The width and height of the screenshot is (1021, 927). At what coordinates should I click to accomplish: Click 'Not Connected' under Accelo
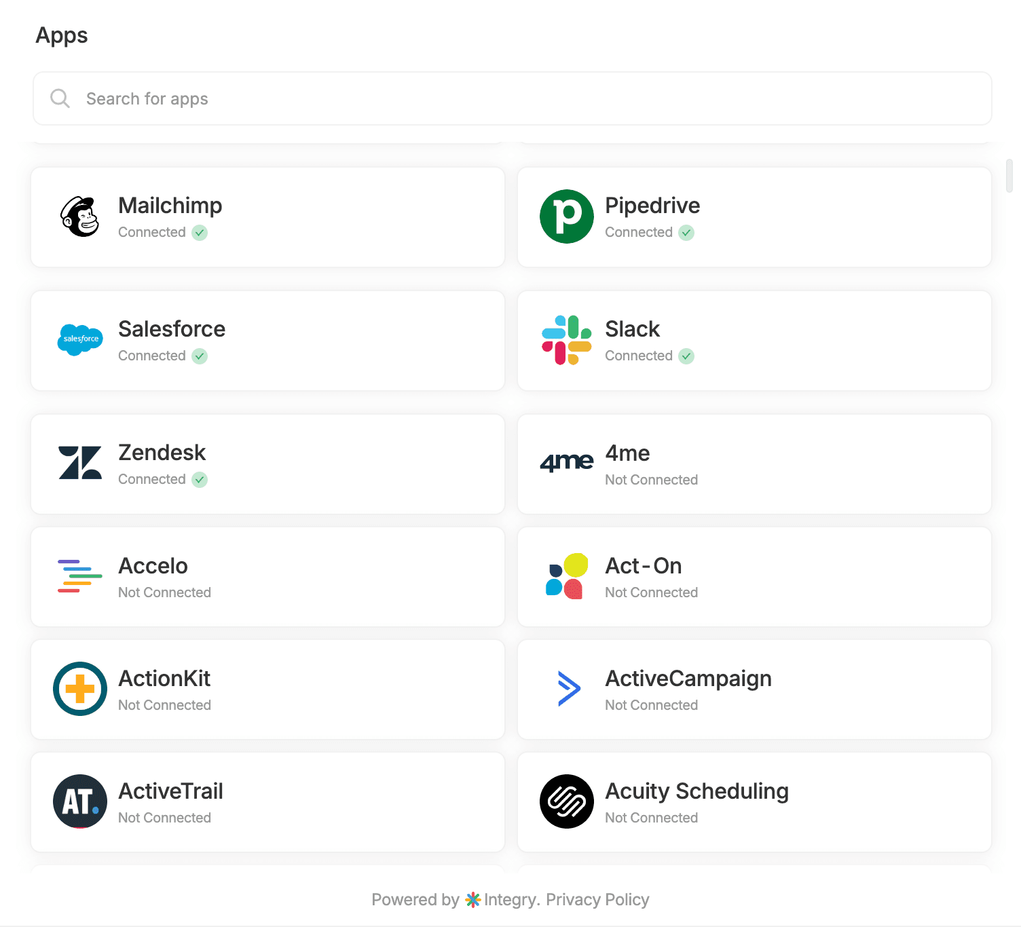(164, 592)
